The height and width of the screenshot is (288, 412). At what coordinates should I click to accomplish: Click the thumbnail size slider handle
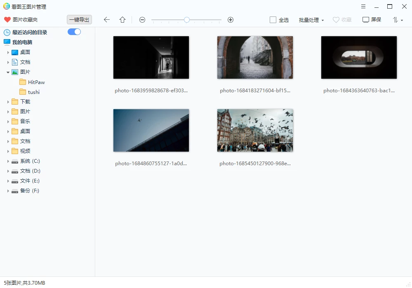pos(187,20)
